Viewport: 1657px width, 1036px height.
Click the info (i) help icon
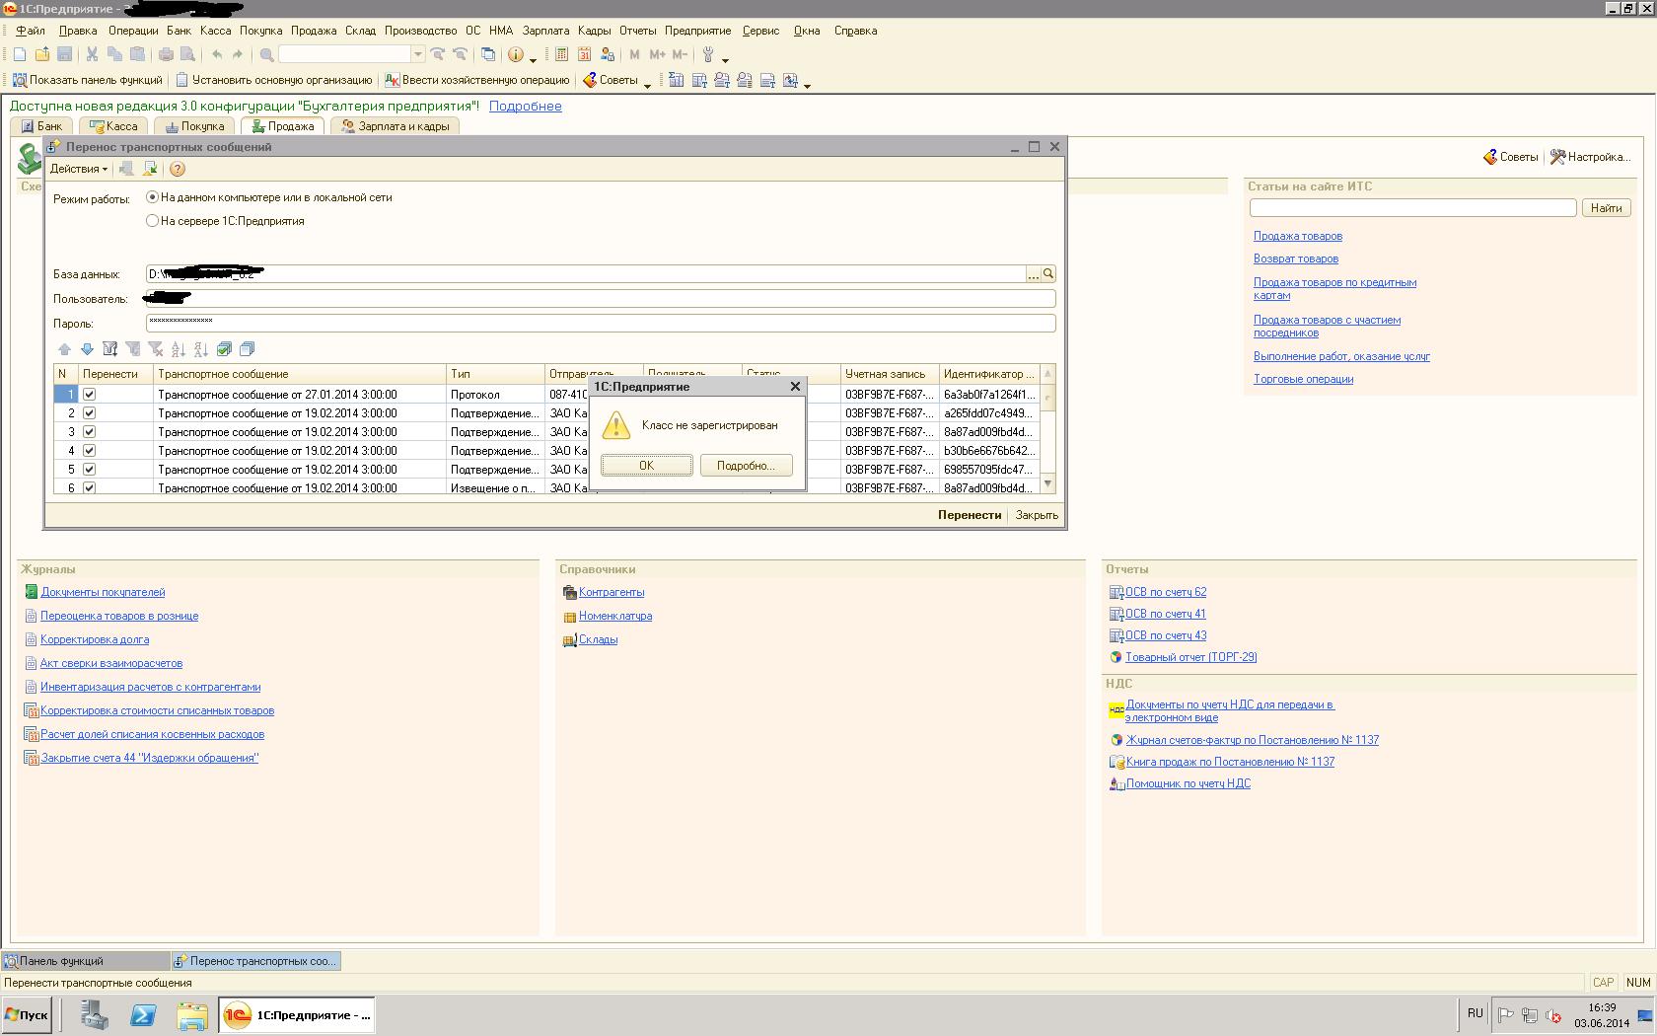click(515, 54)
